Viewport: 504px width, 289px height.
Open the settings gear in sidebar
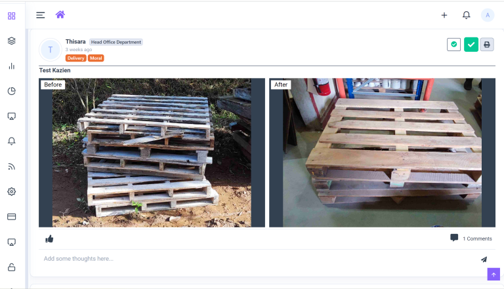[x=12, y=191]
